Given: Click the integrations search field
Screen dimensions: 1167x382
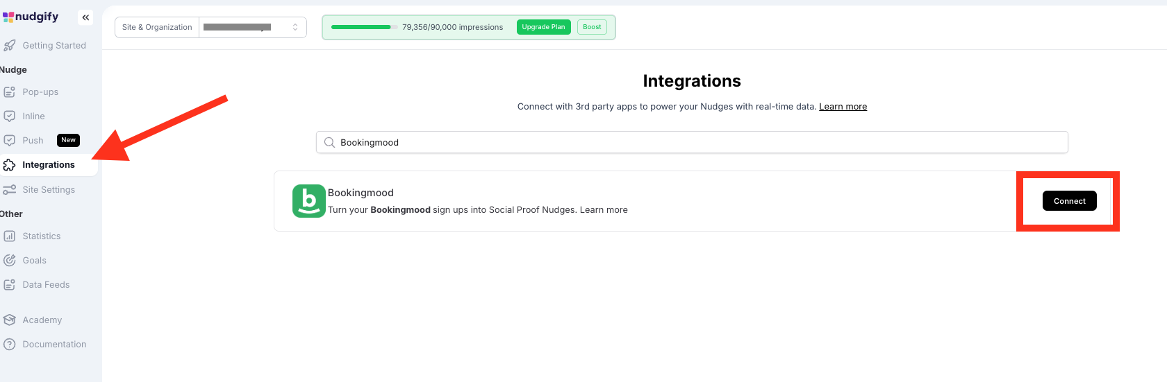Looking at the screenshot, I should 692,142.
